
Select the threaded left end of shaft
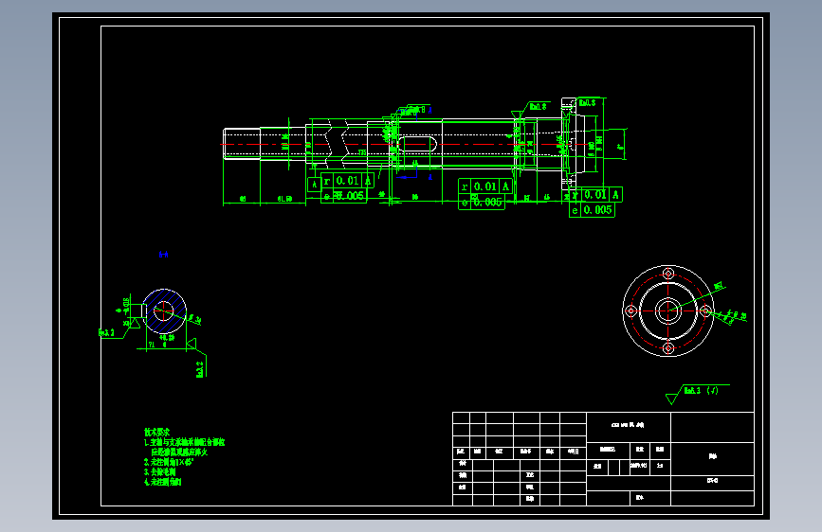coord(242,144)
